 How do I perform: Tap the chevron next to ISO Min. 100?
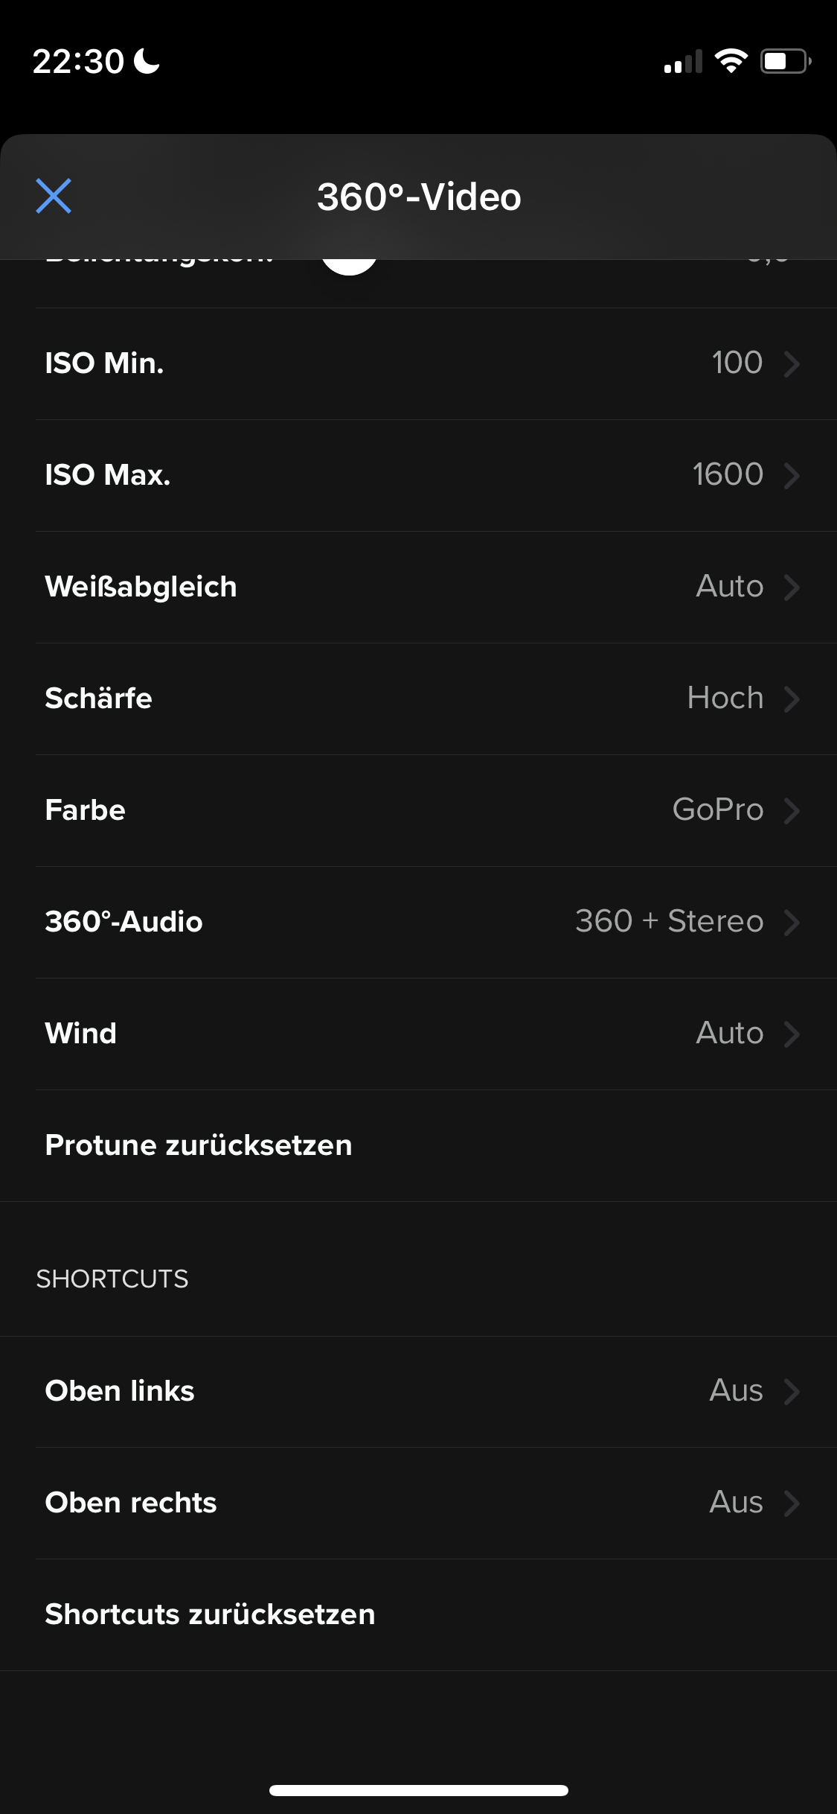[x=792, y=363]
